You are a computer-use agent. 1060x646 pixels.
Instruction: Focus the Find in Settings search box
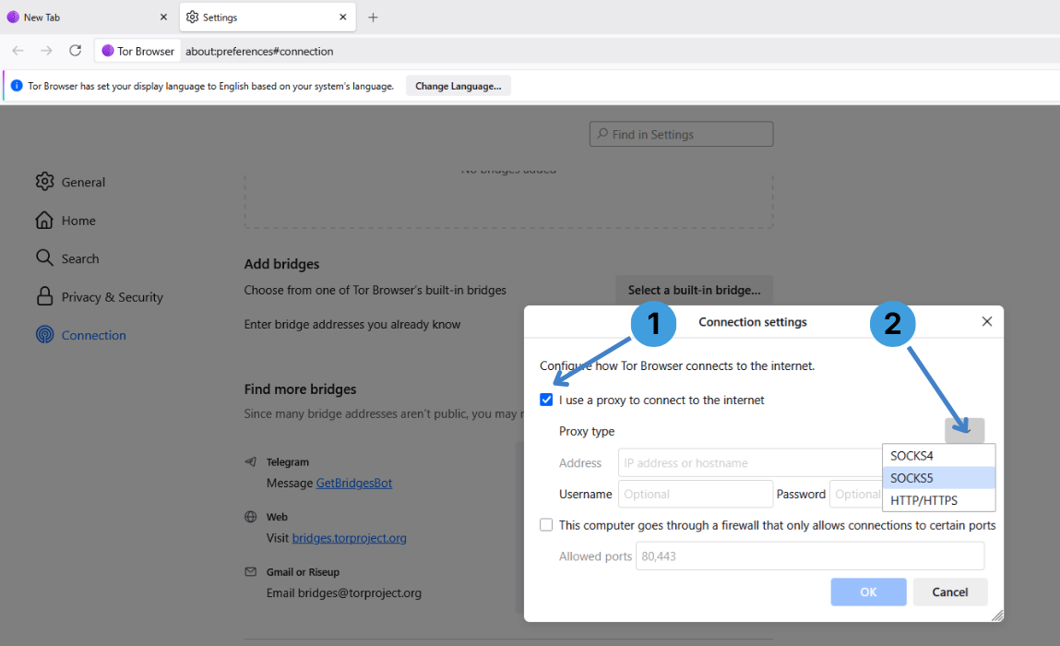click(681, 134)
